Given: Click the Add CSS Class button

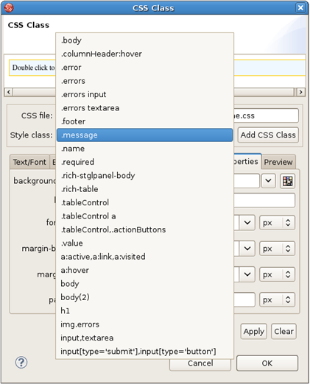Looking at the screenshot, I should [x=268, y=135].
